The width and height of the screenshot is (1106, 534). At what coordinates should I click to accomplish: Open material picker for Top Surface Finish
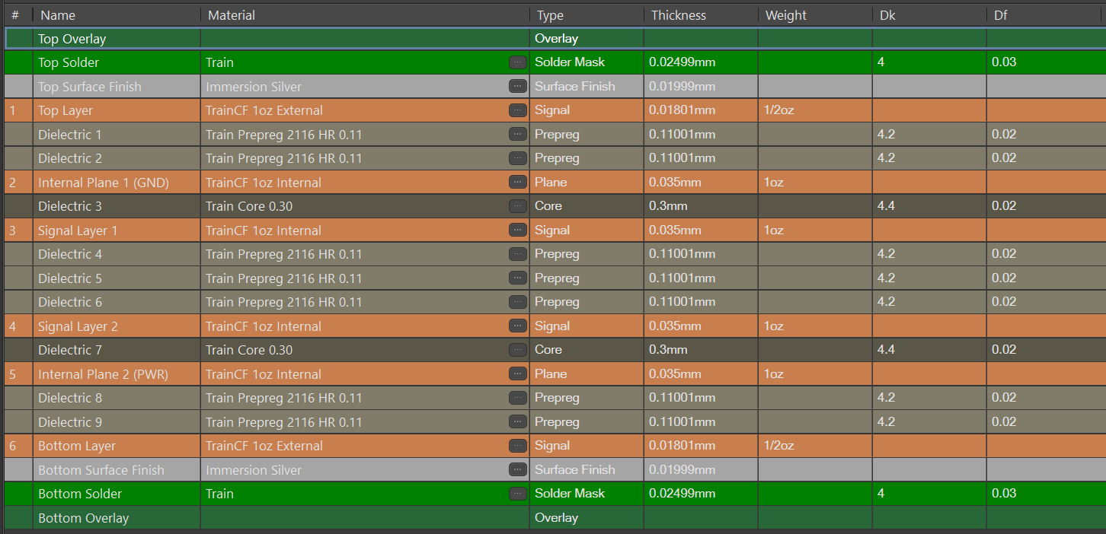pos(518,87)
